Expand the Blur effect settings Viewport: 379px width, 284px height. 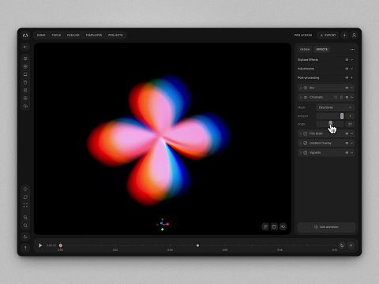(351, 88)
